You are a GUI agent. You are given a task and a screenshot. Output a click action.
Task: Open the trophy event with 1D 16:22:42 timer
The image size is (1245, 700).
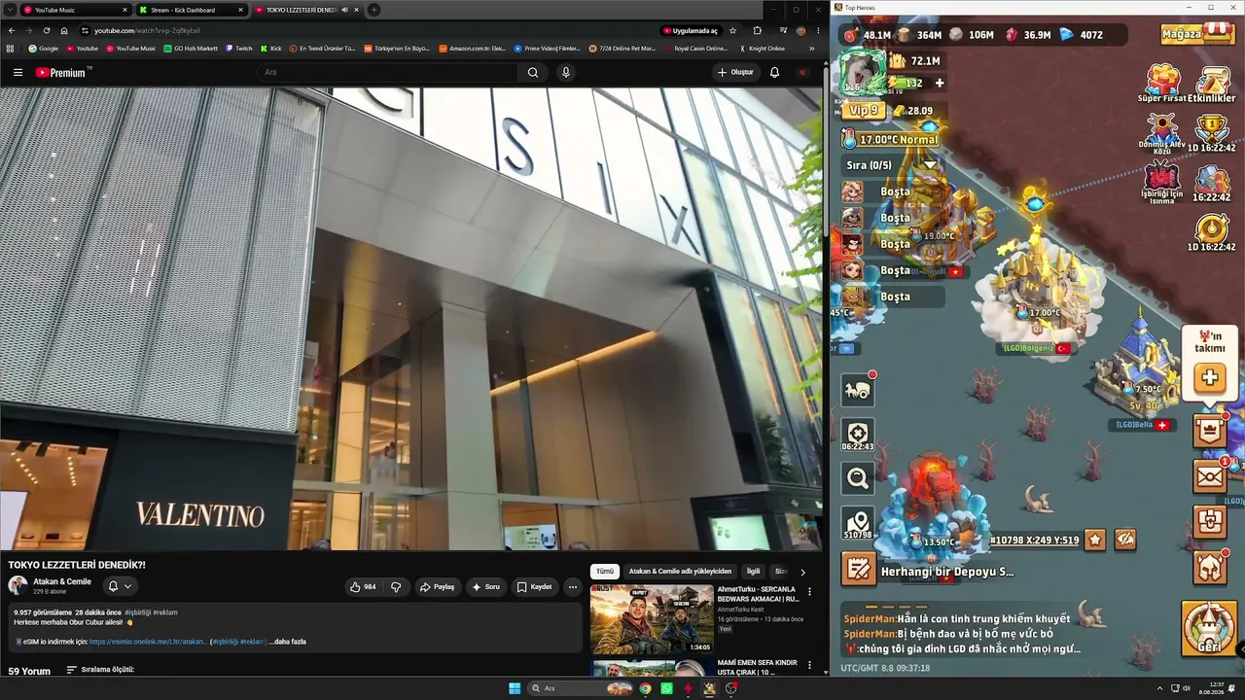tap(1212, 134)
